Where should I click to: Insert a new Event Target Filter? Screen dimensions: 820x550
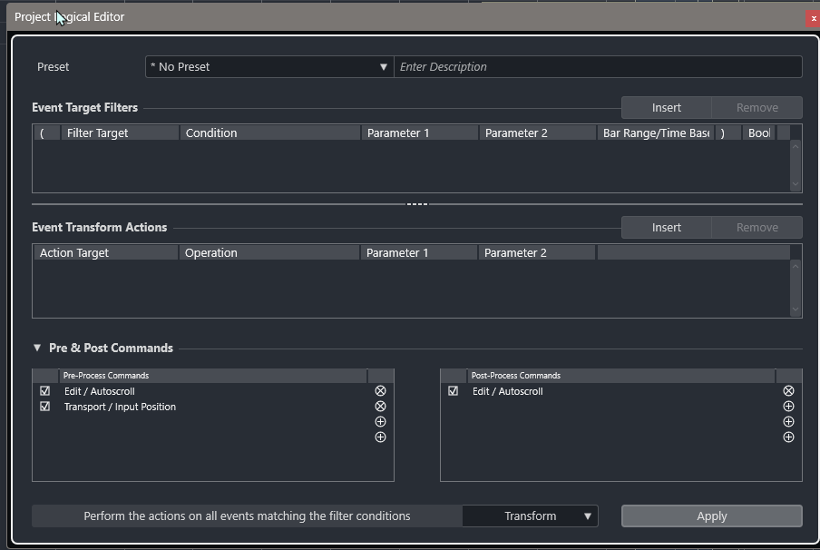point(666,107)
